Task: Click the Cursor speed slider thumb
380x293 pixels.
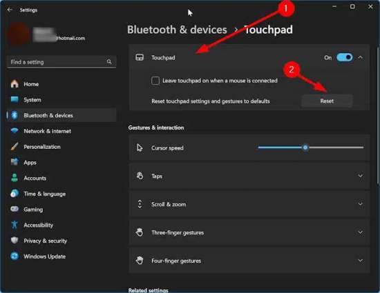Action: click(x=305, y=148)
